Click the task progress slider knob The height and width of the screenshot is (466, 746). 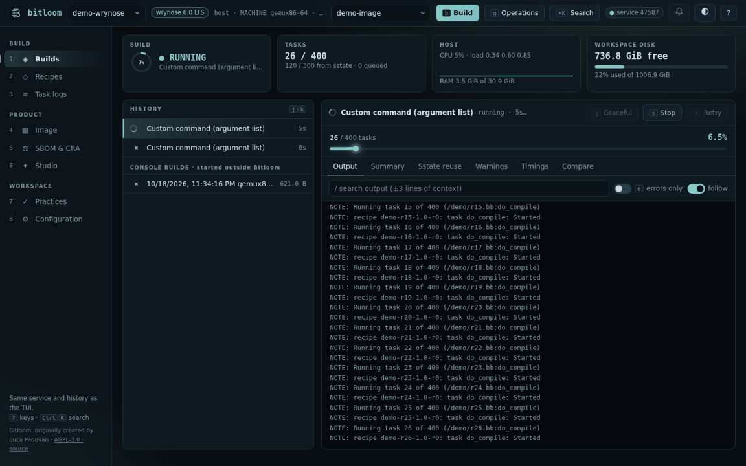tap(356, 148)
